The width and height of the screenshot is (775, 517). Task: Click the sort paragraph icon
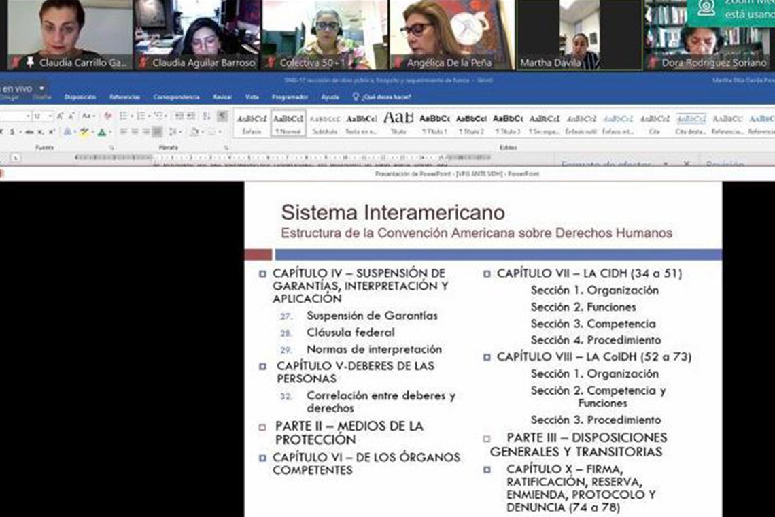[x=206, y=116]
